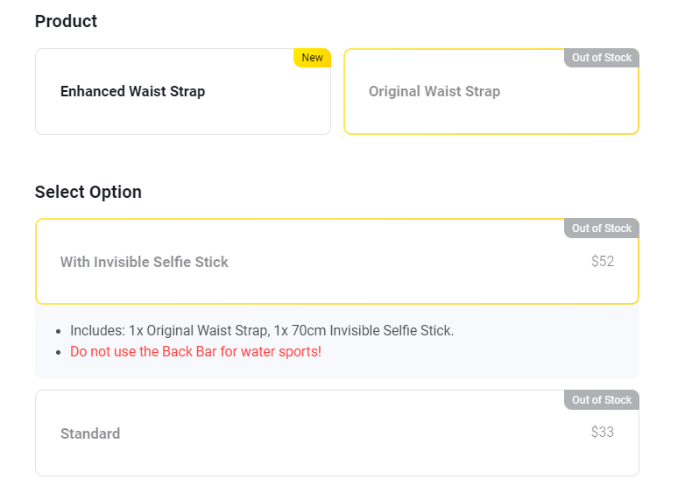This screenshot has width=692, height=500.
Task: Pick the Standard option card
Action: 336,433
